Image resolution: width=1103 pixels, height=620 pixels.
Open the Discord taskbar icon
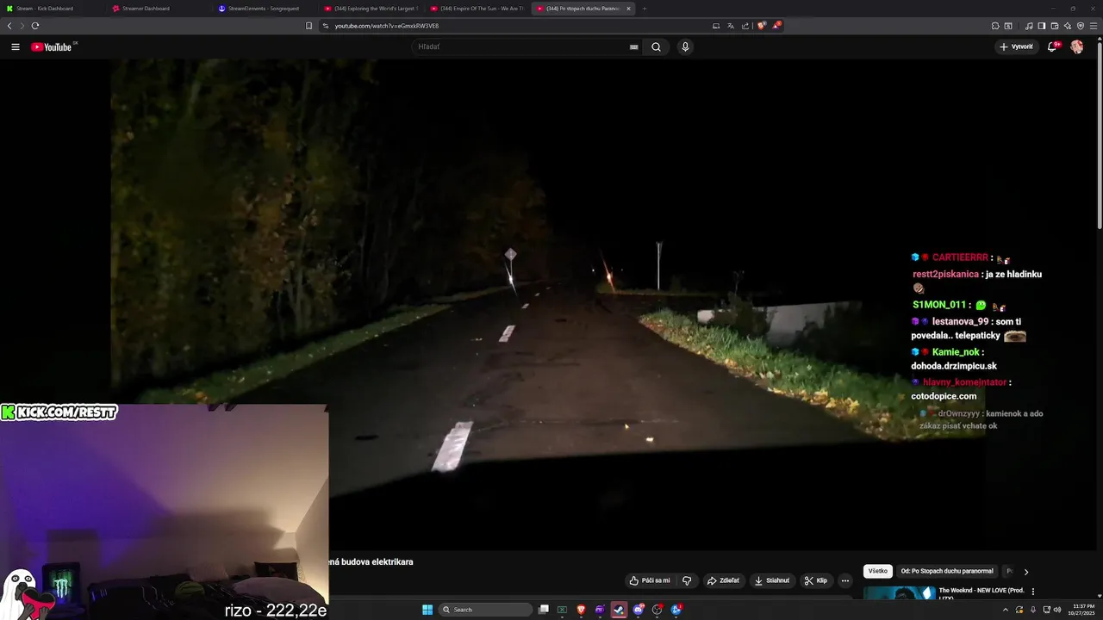[x=638, y=610]
